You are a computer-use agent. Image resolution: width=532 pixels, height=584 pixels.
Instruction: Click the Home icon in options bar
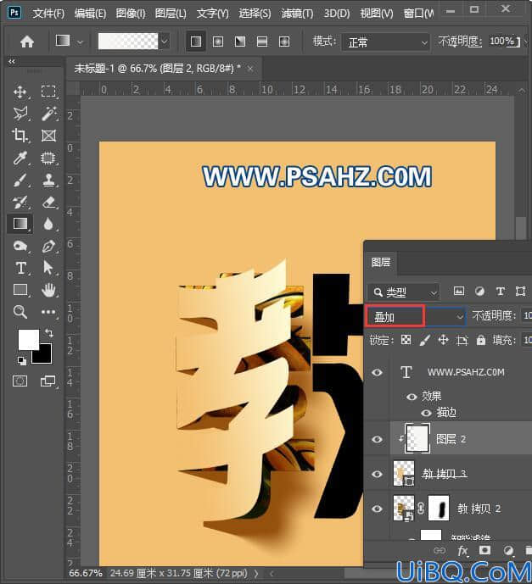(x=27, y=42)
